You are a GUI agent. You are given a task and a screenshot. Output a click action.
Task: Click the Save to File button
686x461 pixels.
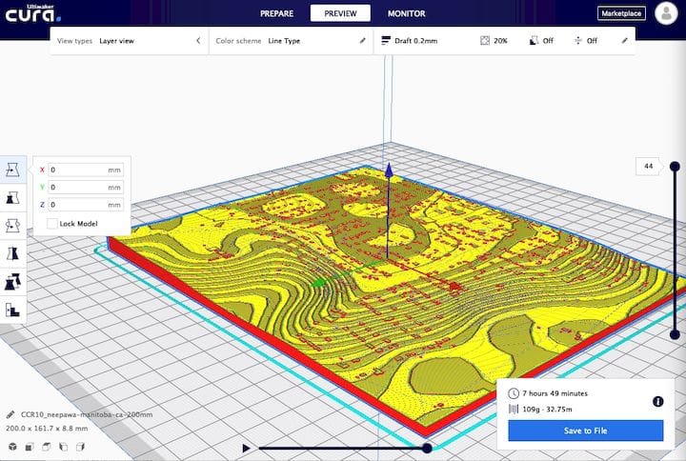coord(585,431)
